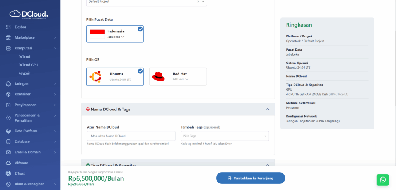Click the Dasbor sidebar icon
Image resolution: width=396 pixels, height=190 pixels.
point(9,27)
